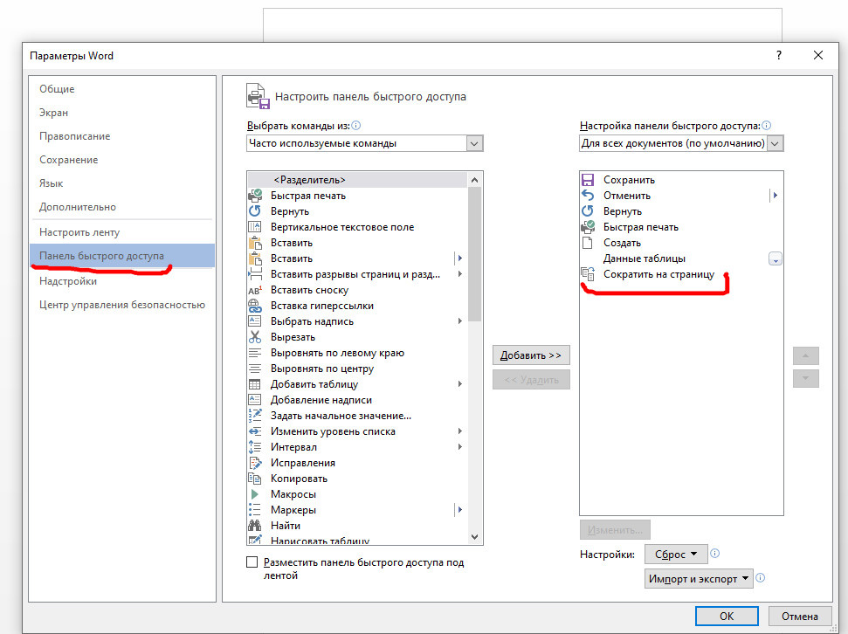Select the Дополнительно settings category
Viewport: 848px width, 634px height.
tap(78, 207)
